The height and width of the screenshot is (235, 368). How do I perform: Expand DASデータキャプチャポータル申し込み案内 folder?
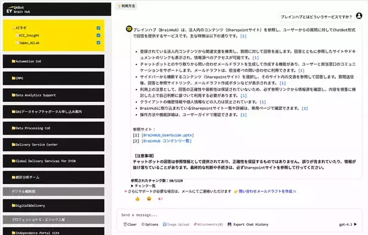53,112
